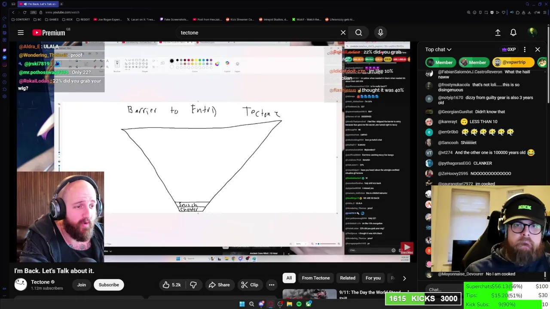550x309 pixels.
Task: Create a Clip of the video
Action: pos(250,285)
